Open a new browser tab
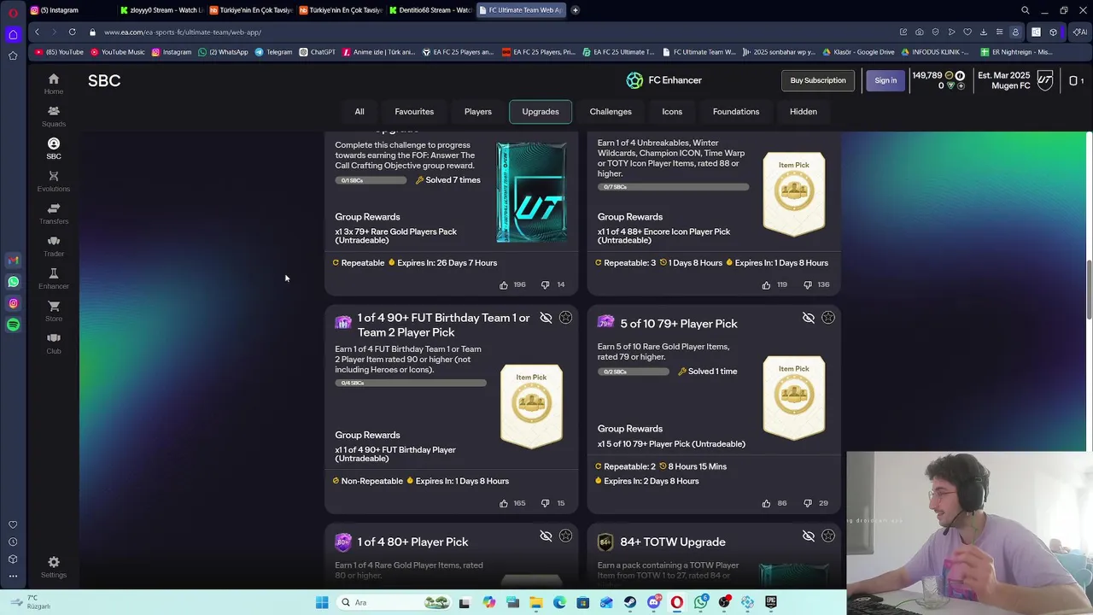The height and width of the screenshot is (615, 1093). (x=576, y=10)
